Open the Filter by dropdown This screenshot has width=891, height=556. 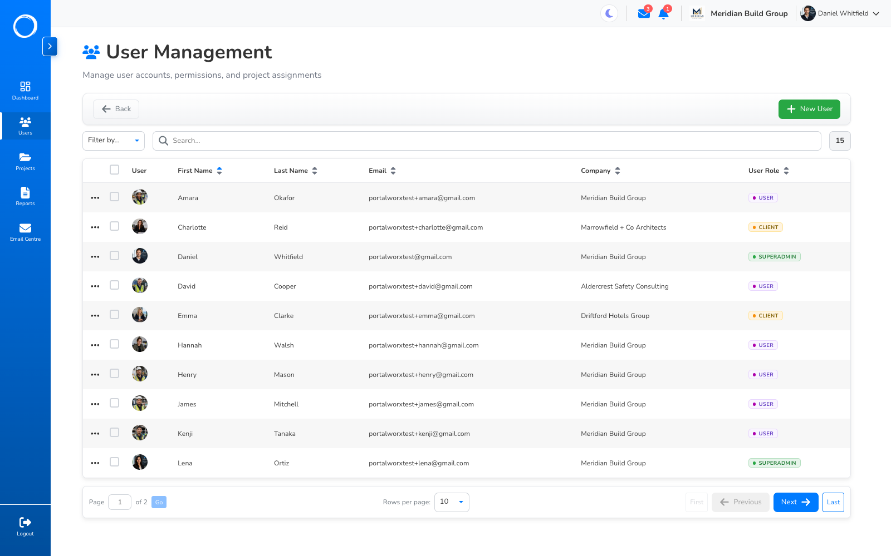coord(114,141)
